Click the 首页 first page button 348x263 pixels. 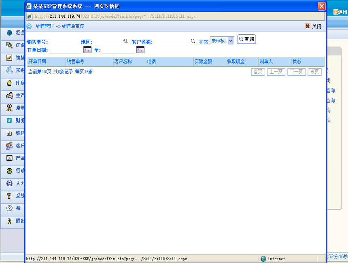click(x=258, y=72)
